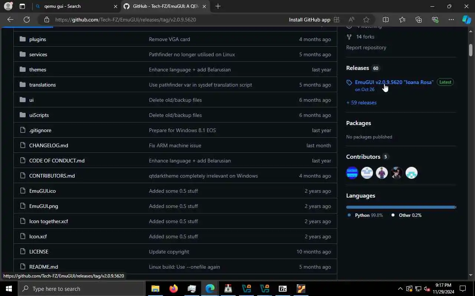Image resolution: width=475 pixels, height=296 pixels.
Task: Open split screen view
Action: 386,20
